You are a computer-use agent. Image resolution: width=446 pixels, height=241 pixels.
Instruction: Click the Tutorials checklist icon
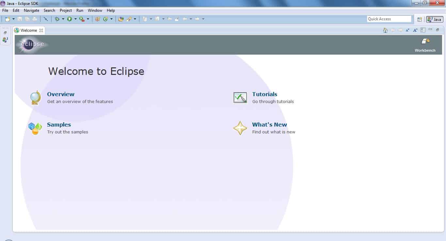[240, 97]
